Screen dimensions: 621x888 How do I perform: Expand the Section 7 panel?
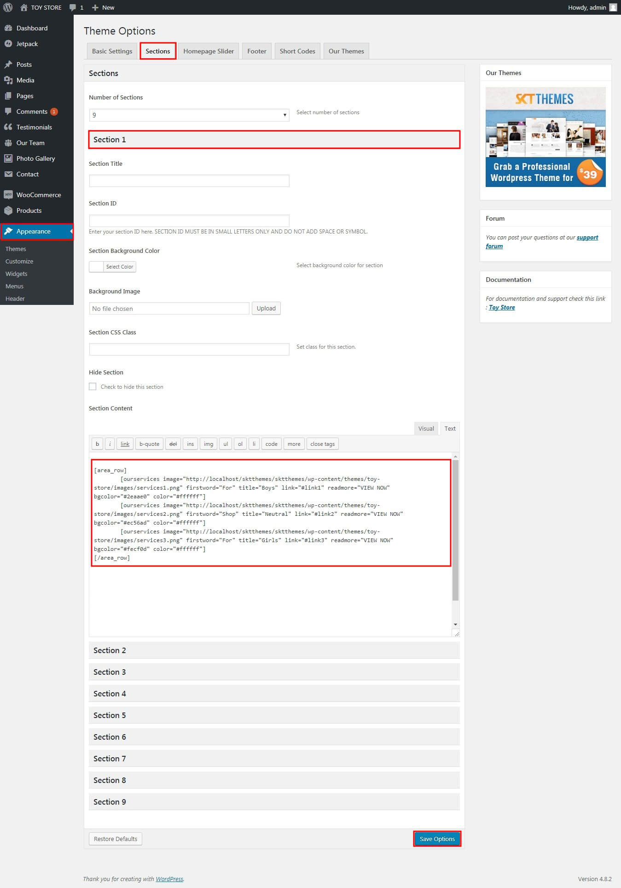coord(274,759)
